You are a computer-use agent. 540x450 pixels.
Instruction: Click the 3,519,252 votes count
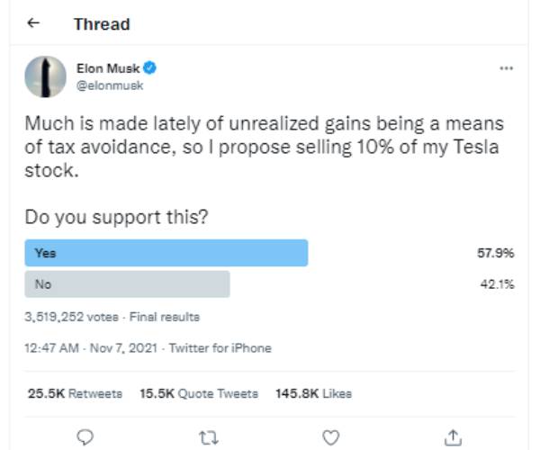(71, 317)
